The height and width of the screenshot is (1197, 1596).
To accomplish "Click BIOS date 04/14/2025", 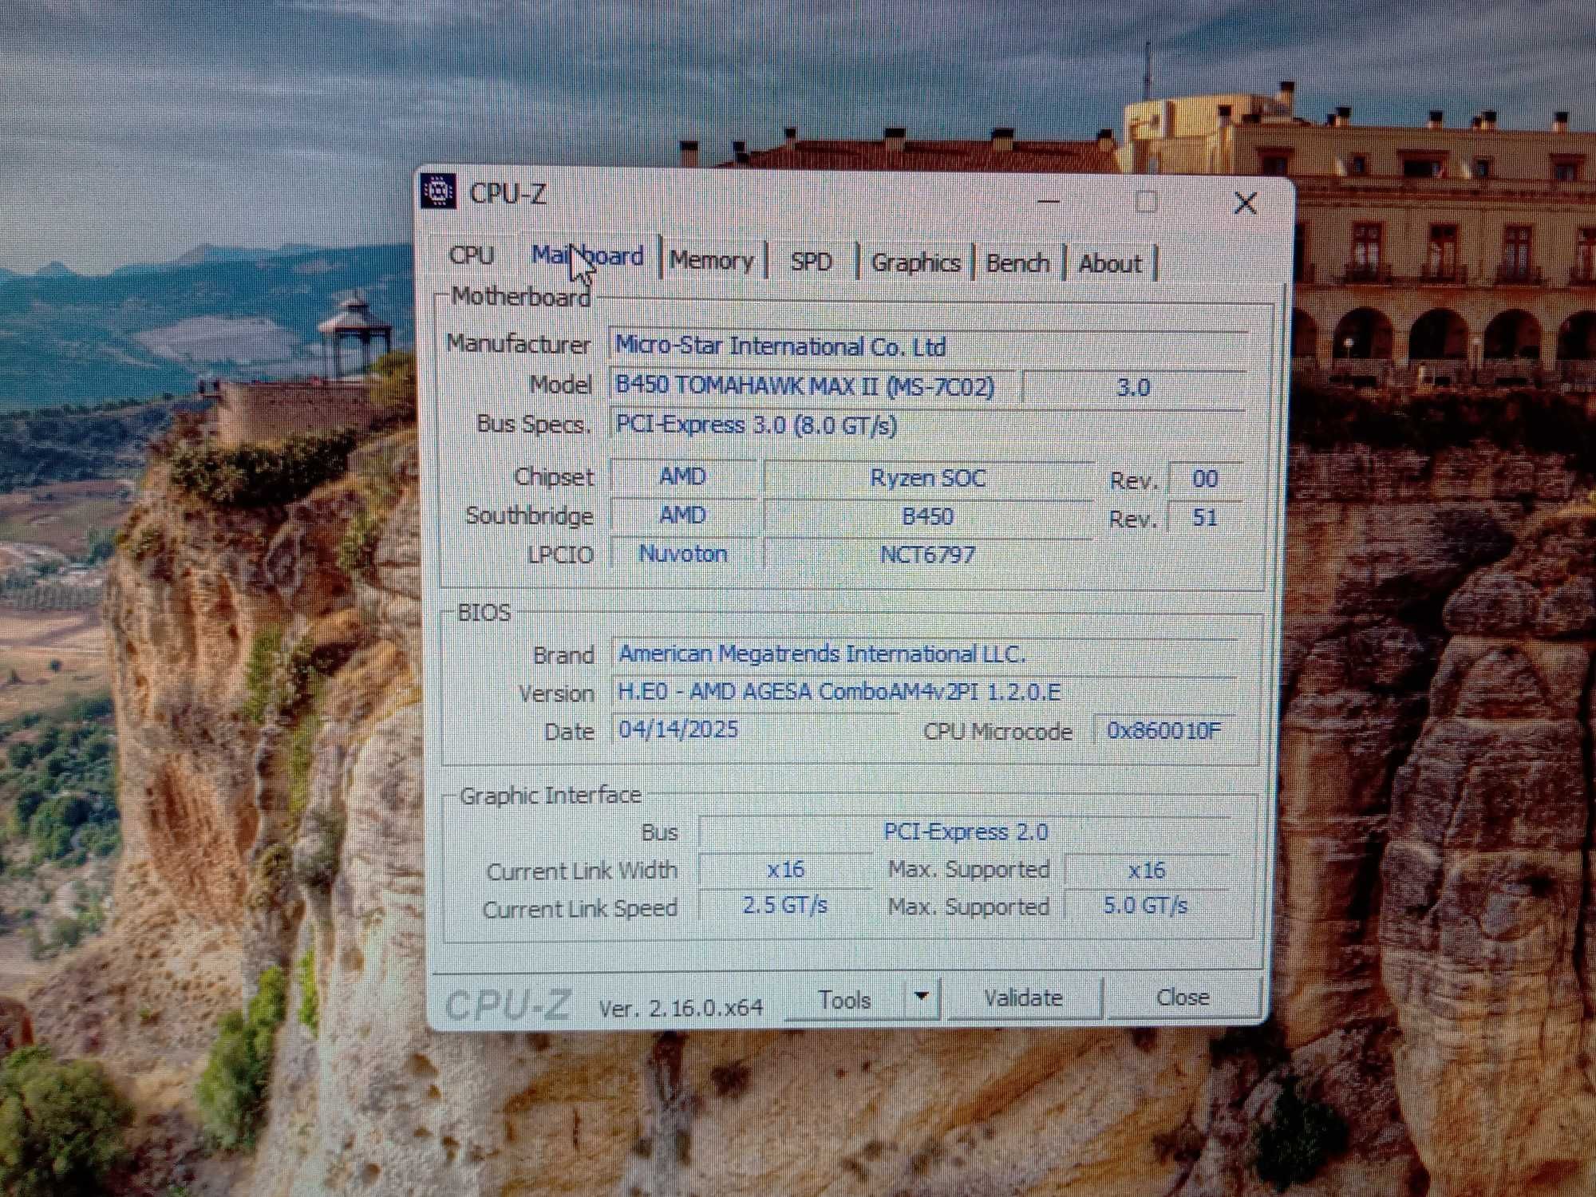I will pos(757,729).
